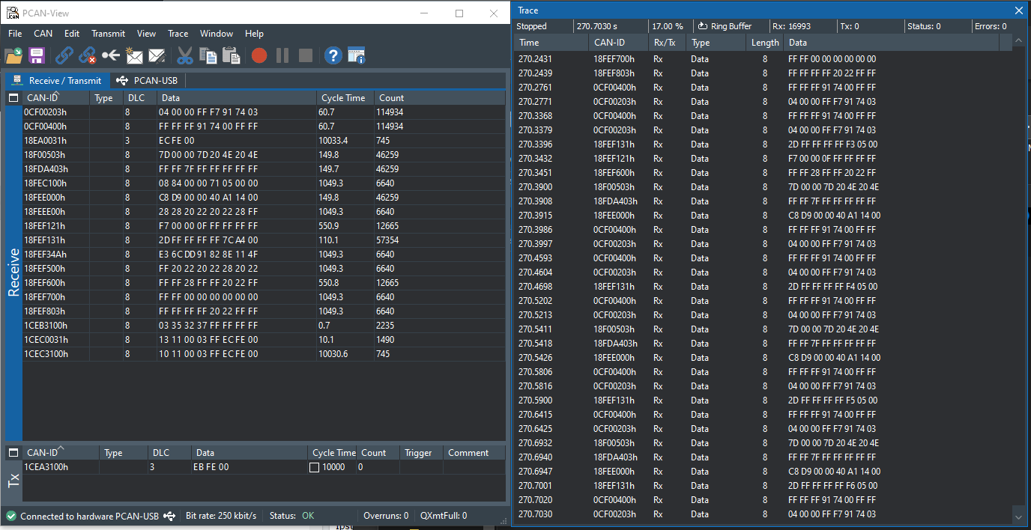
Task: Click Tx panel header window icon
Action: [x=13, y=453]
